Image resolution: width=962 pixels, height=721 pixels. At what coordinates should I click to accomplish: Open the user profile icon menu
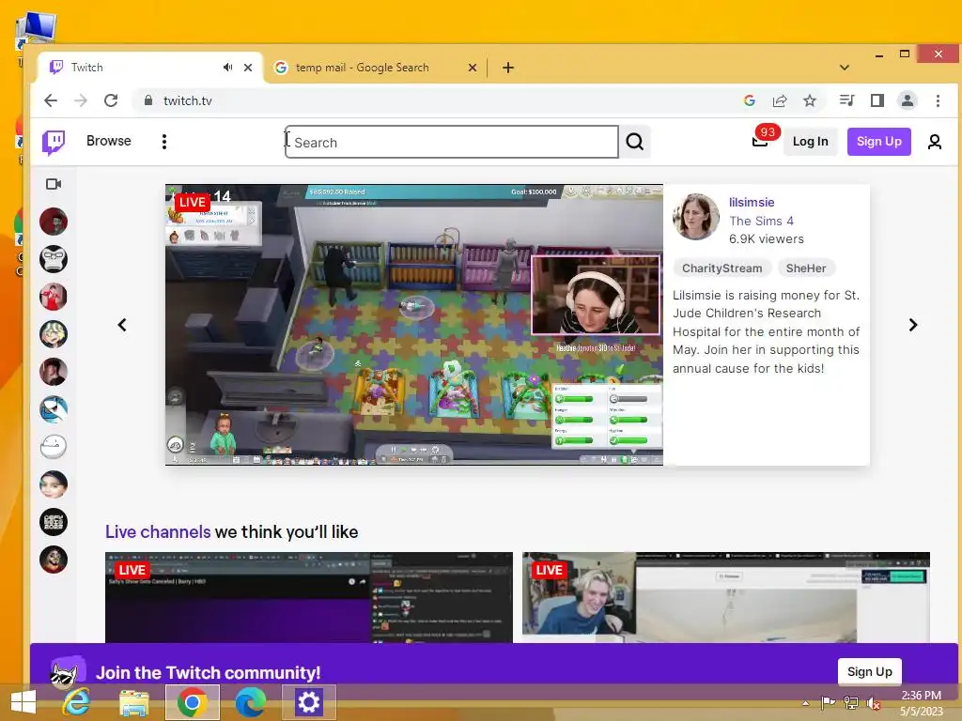point(935,143)
